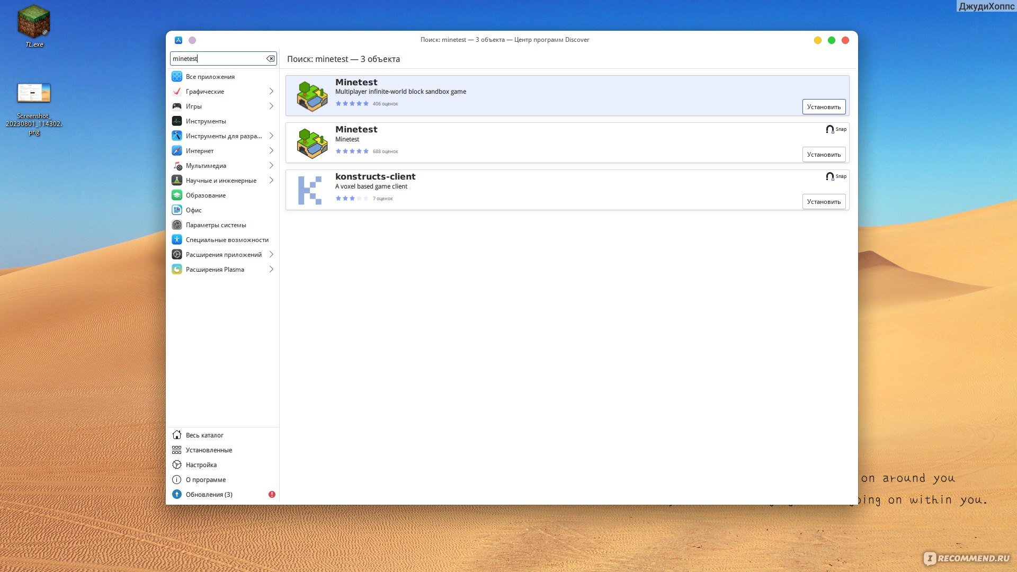Click the Office category icon

point(177,210)
